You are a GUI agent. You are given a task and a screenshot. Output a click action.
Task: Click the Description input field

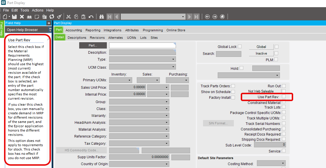coord(143,52)
